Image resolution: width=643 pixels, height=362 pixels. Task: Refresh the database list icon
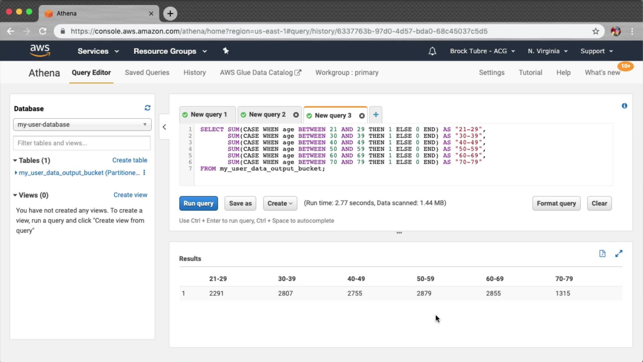[x=147, y=108]
